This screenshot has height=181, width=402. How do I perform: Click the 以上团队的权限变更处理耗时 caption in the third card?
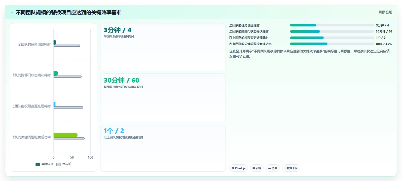pos(123,137)
